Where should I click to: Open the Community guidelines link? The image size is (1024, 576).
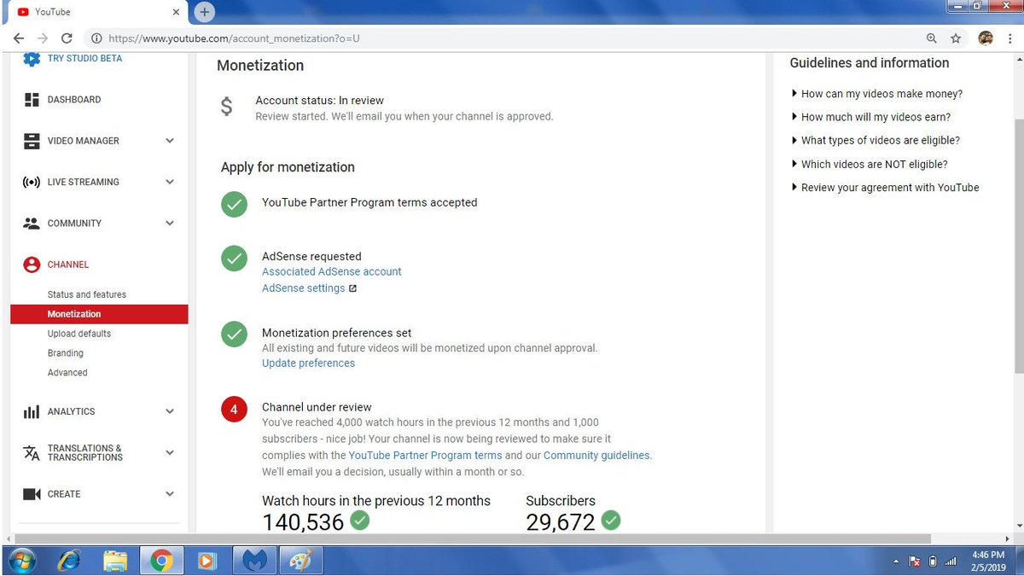[x=596, y=456]
